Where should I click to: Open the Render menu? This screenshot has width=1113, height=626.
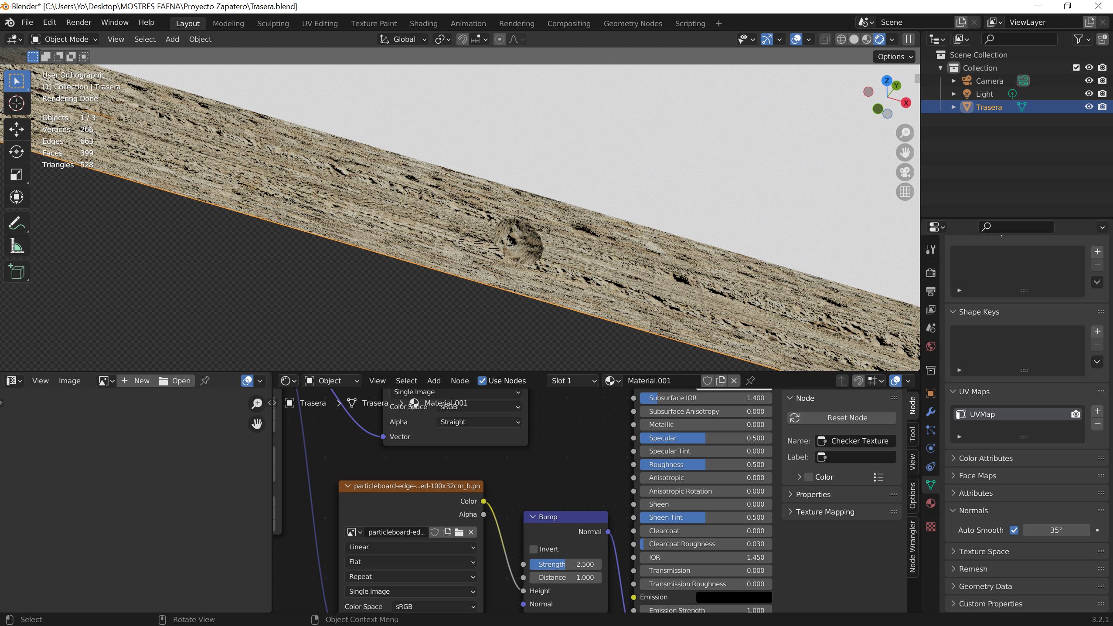tap(78, 22)
